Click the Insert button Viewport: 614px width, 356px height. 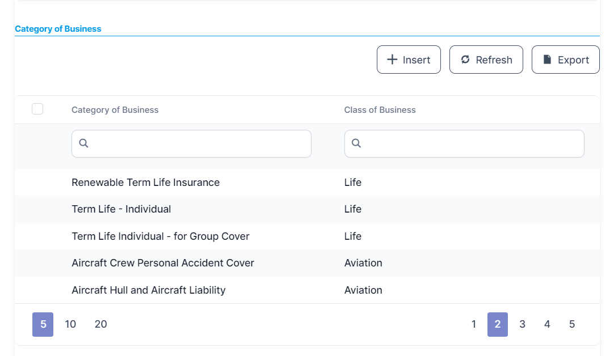[409, 60]
